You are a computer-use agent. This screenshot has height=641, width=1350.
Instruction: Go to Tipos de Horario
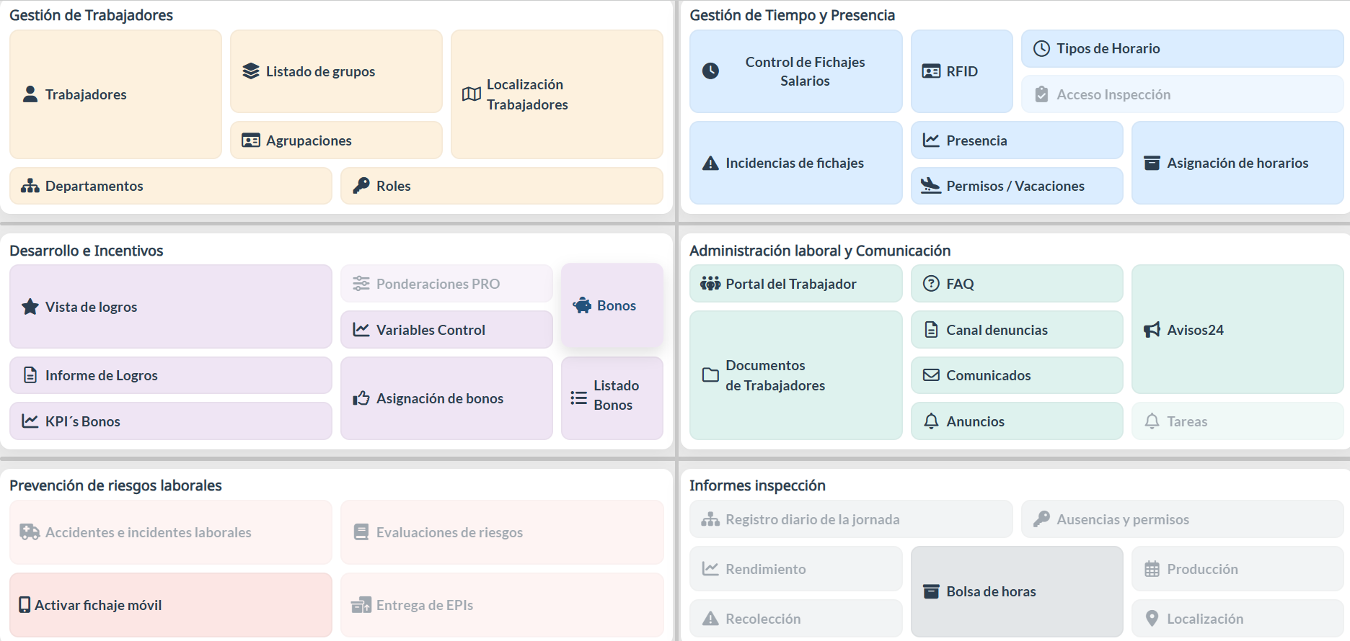(1181, 48)
